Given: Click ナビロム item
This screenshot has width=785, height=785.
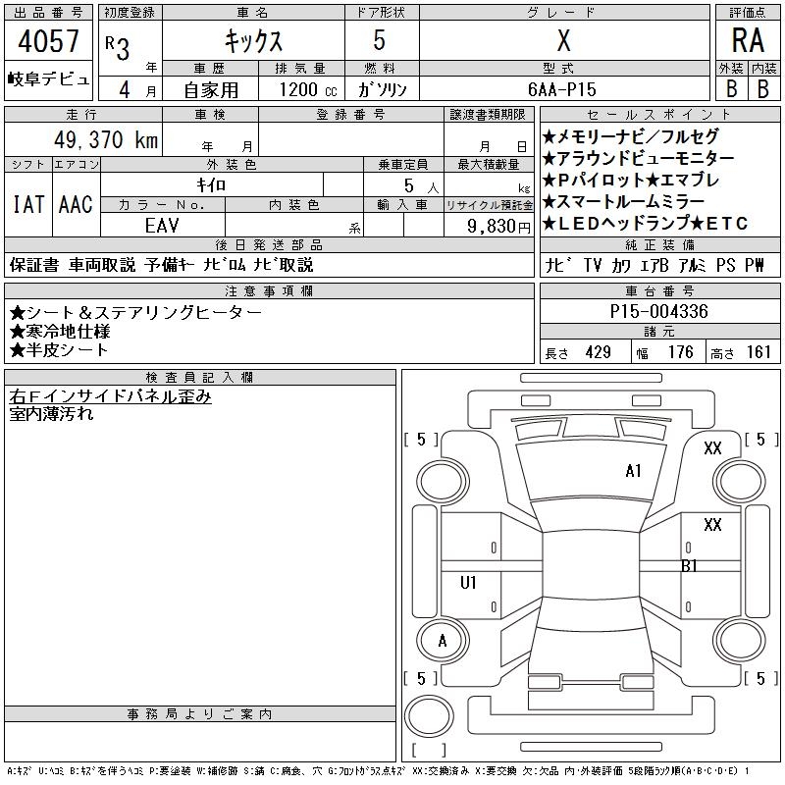Looking at the screenshot, I should [x=225, y=265].
